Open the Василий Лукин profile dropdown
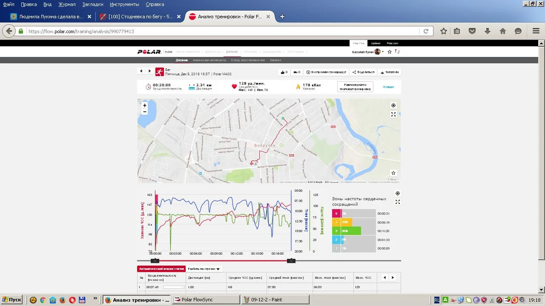The image size is (545, 306). (x=368, y=52)
